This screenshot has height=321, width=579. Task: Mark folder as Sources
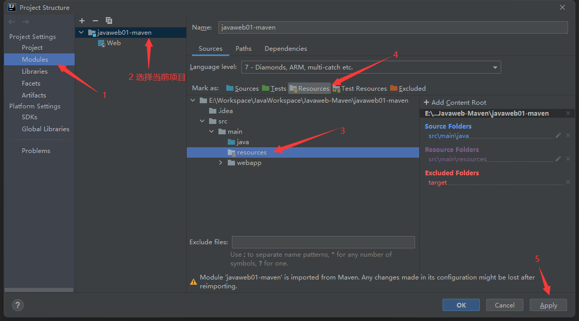pos(242,88)
